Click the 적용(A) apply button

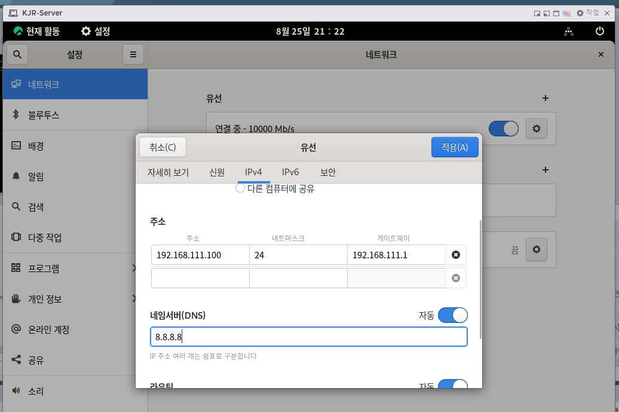click(455, 147)
